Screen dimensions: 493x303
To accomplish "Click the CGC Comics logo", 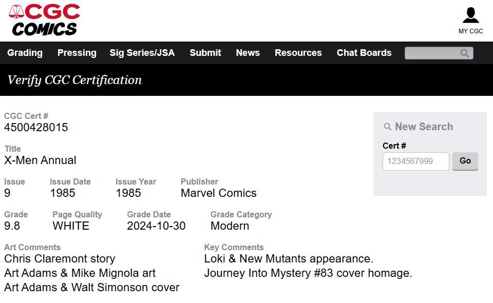I will [44, 20].
